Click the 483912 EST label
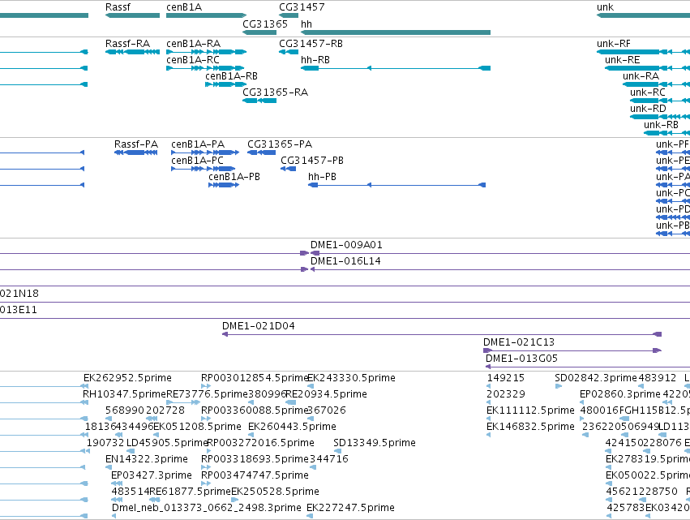Viewport: 690px width, 520px height. pos(658,378)
